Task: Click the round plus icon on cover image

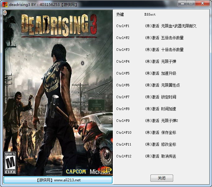Action: 82,63
